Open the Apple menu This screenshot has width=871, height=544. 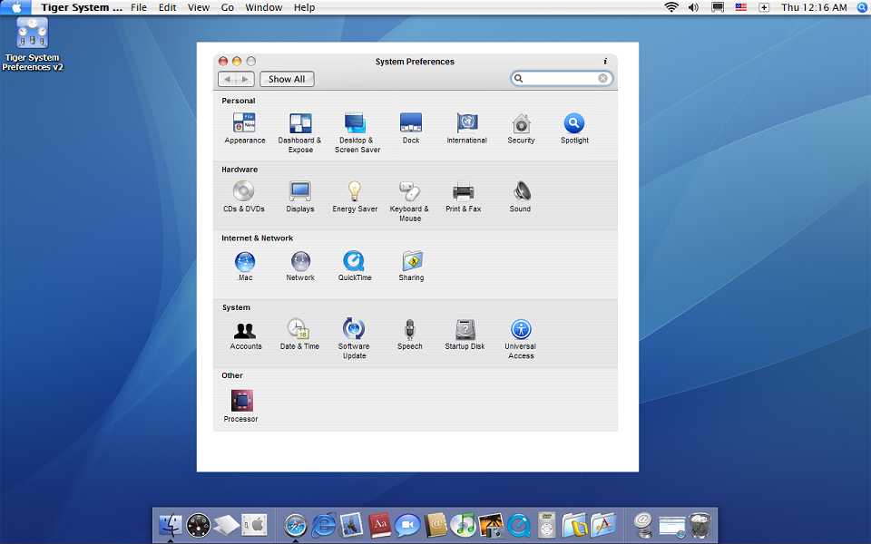click(16, 7)
